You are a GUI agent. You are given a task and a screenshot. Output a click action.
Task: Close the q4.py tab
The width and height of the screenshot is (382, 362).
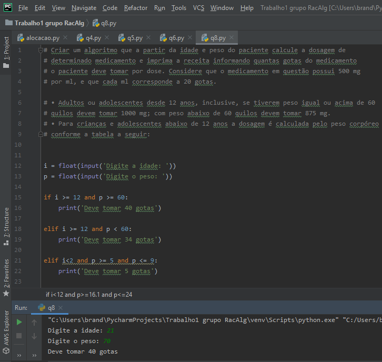pyautogui.click(x=107, y=37)
